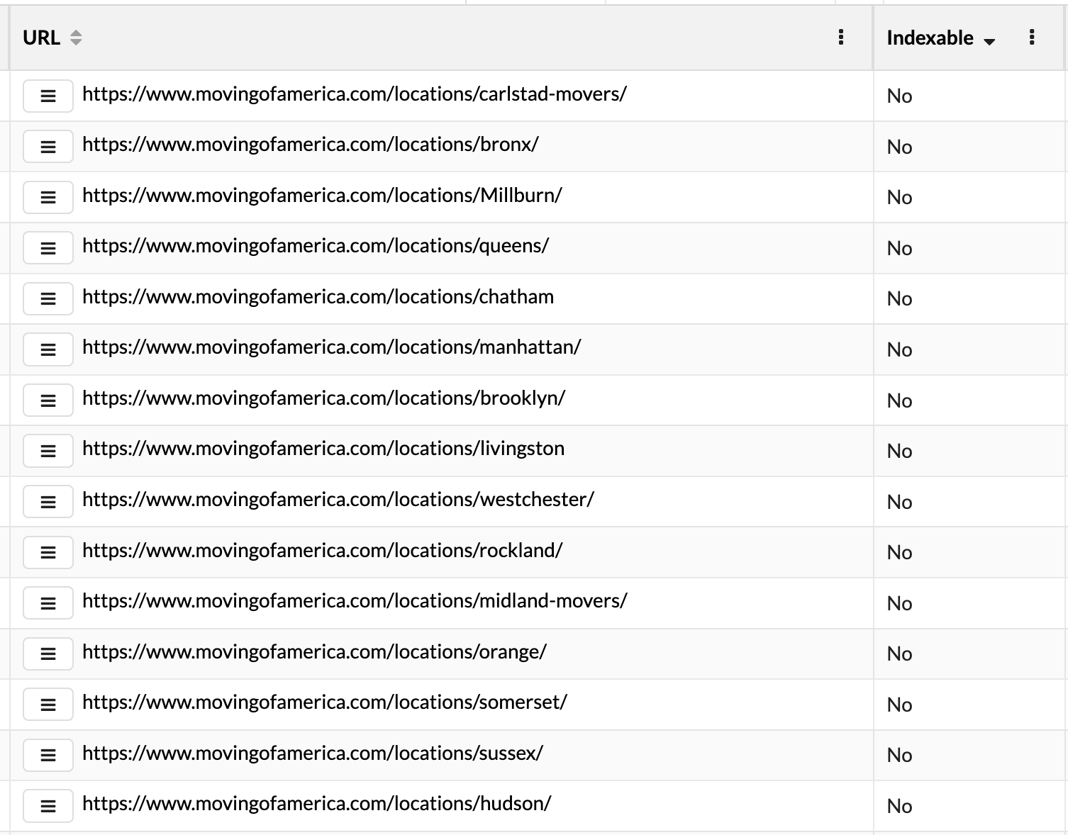1068x835 pixels.
Task: Select the locations/manhattan/ URL text
Action: click(x=332, y=347)
